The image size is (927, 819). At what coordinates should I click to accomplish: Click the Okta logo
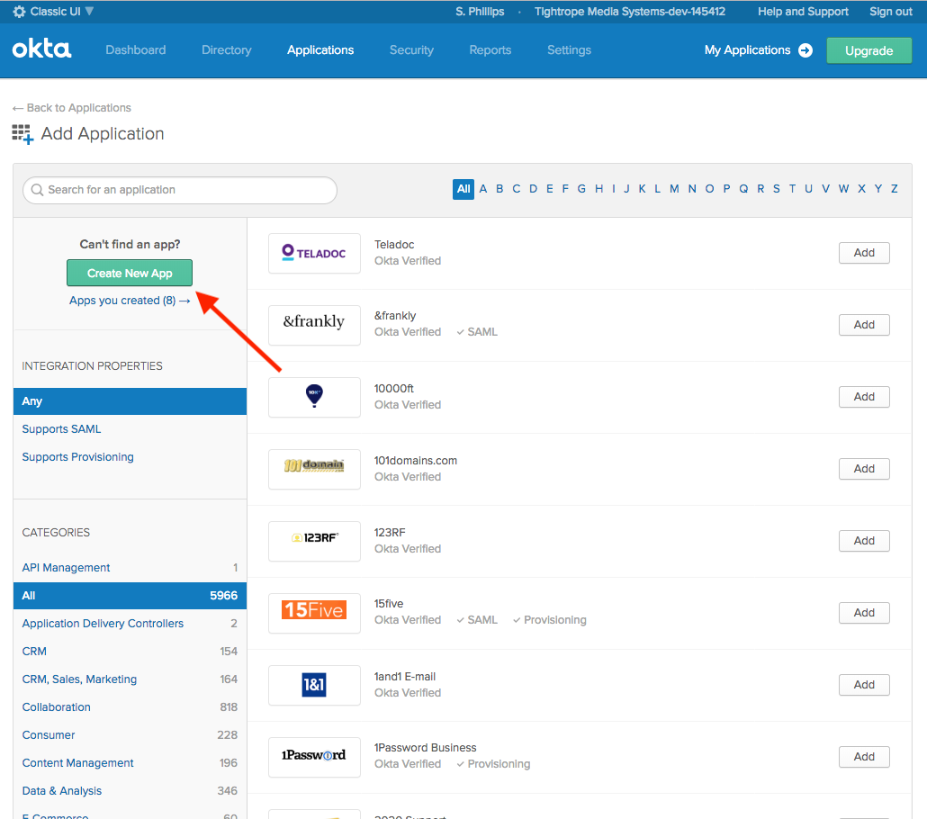click(x=41, y=49)
